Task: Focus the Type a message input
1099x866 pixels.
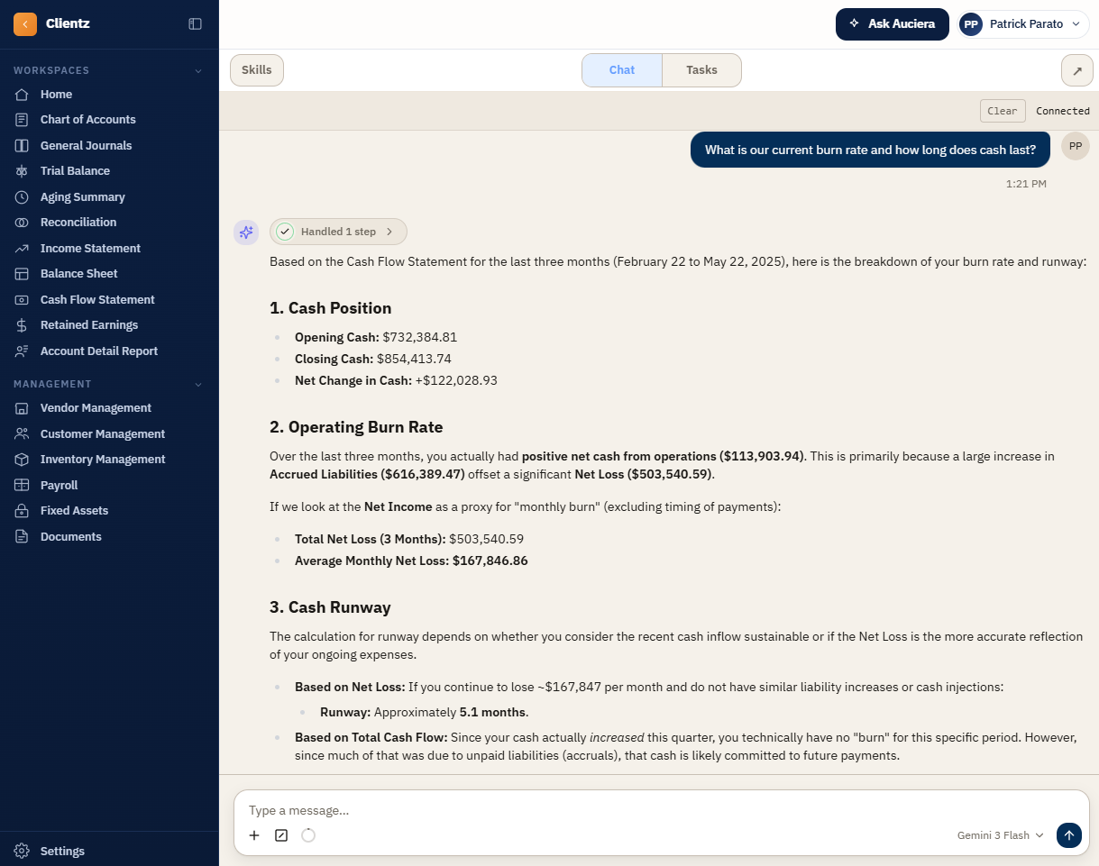Action: pyautogui.click(x=661, y=810)
